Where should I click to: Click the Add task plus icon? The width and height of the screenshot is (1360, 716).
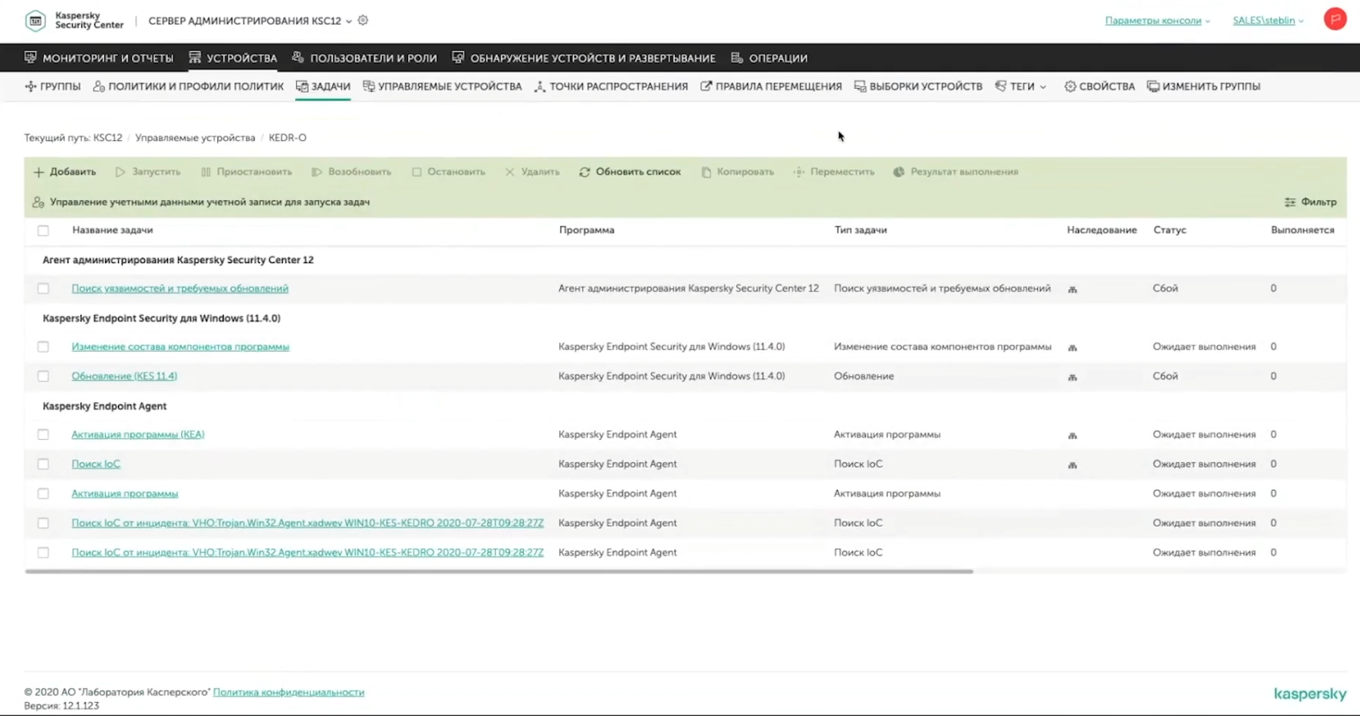[x=38, y=172]
